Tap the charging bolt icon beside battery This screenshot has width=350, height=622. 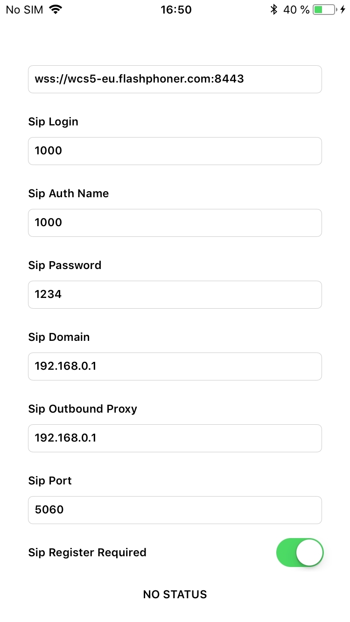click(343, 10)
